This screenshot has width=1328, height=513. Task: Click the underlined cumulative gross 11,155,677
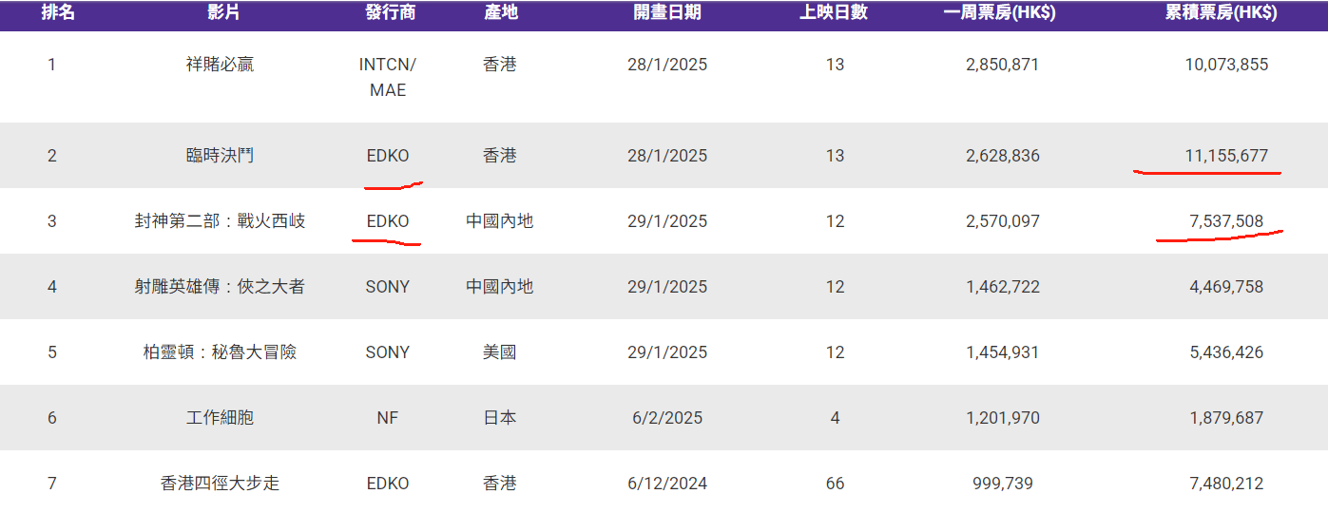(1225, 156)
